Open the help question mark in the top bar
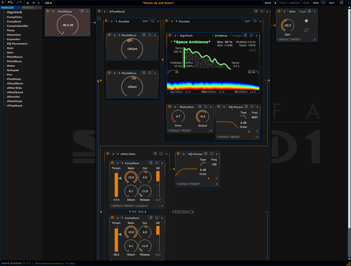This screenshot has width=351, height=266. click(x=349, y=3)
